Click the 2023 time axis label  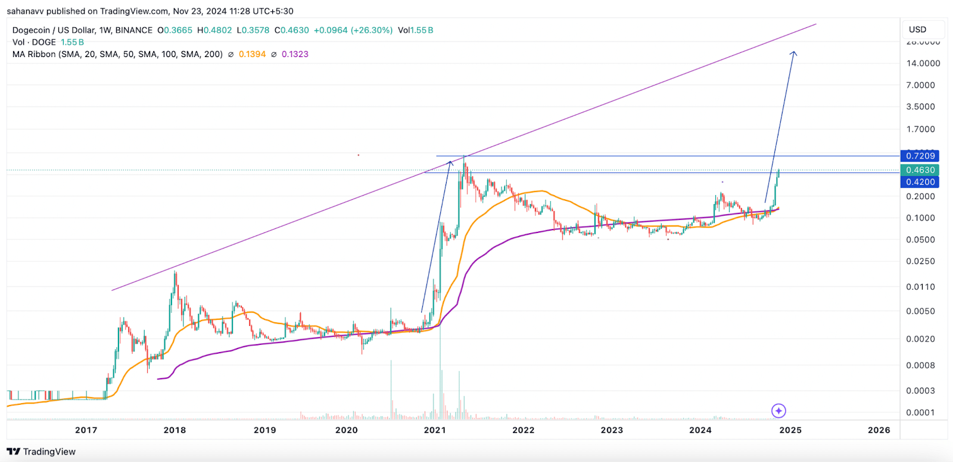[x=612, y=430]
